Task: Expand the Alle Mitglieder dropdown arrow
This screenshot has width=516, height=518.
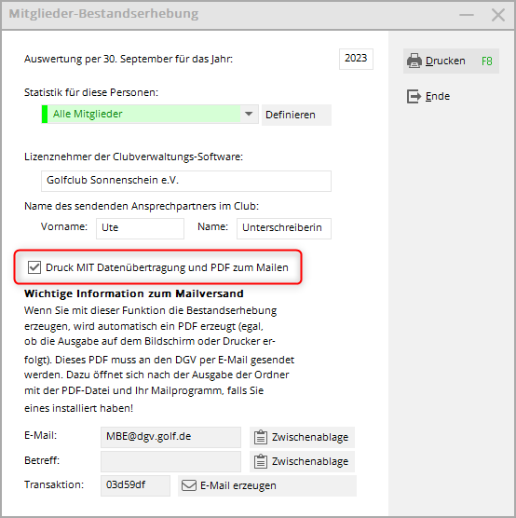Action: (x=249, y=114)
